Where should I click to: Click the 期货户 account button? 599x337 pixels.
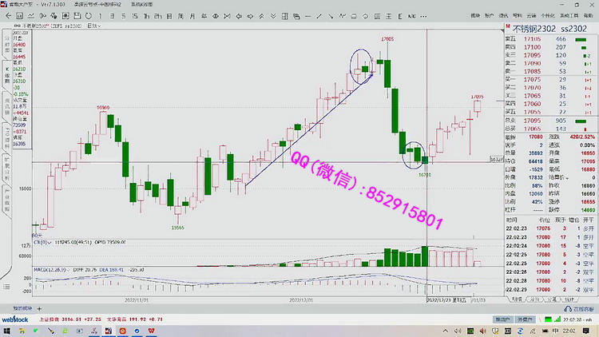pos(503,319)
